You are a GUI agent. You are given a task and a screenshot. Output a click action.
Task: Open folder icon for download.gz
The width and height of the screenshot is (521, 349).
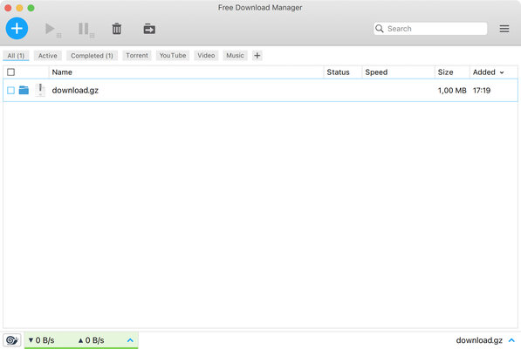coord(24,90)
